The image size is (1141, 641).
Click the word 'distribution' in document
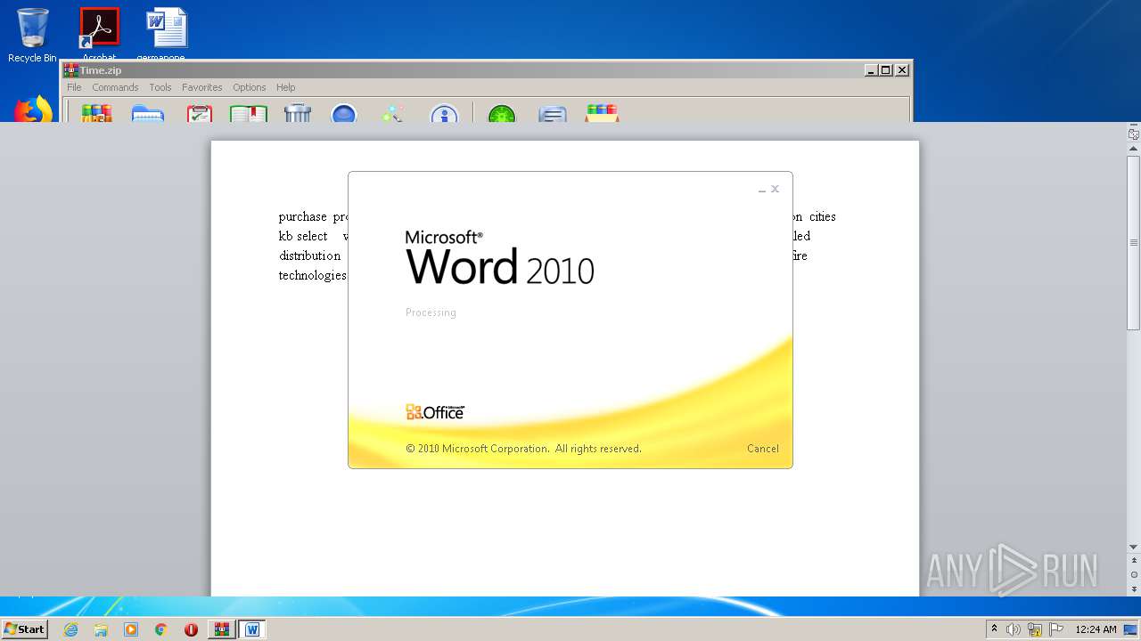[x=309, y=256]
